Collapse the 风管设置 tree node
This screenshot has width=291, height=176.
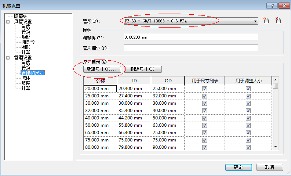pyautogui.click(x=8, y=22)
